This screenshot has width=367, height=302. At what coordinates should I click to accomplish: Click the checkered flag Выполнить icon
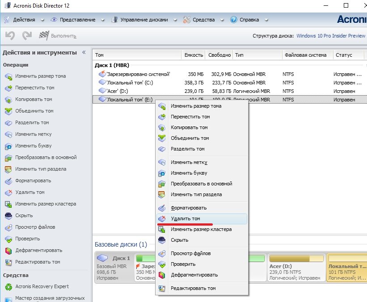(x=44, y=36)
